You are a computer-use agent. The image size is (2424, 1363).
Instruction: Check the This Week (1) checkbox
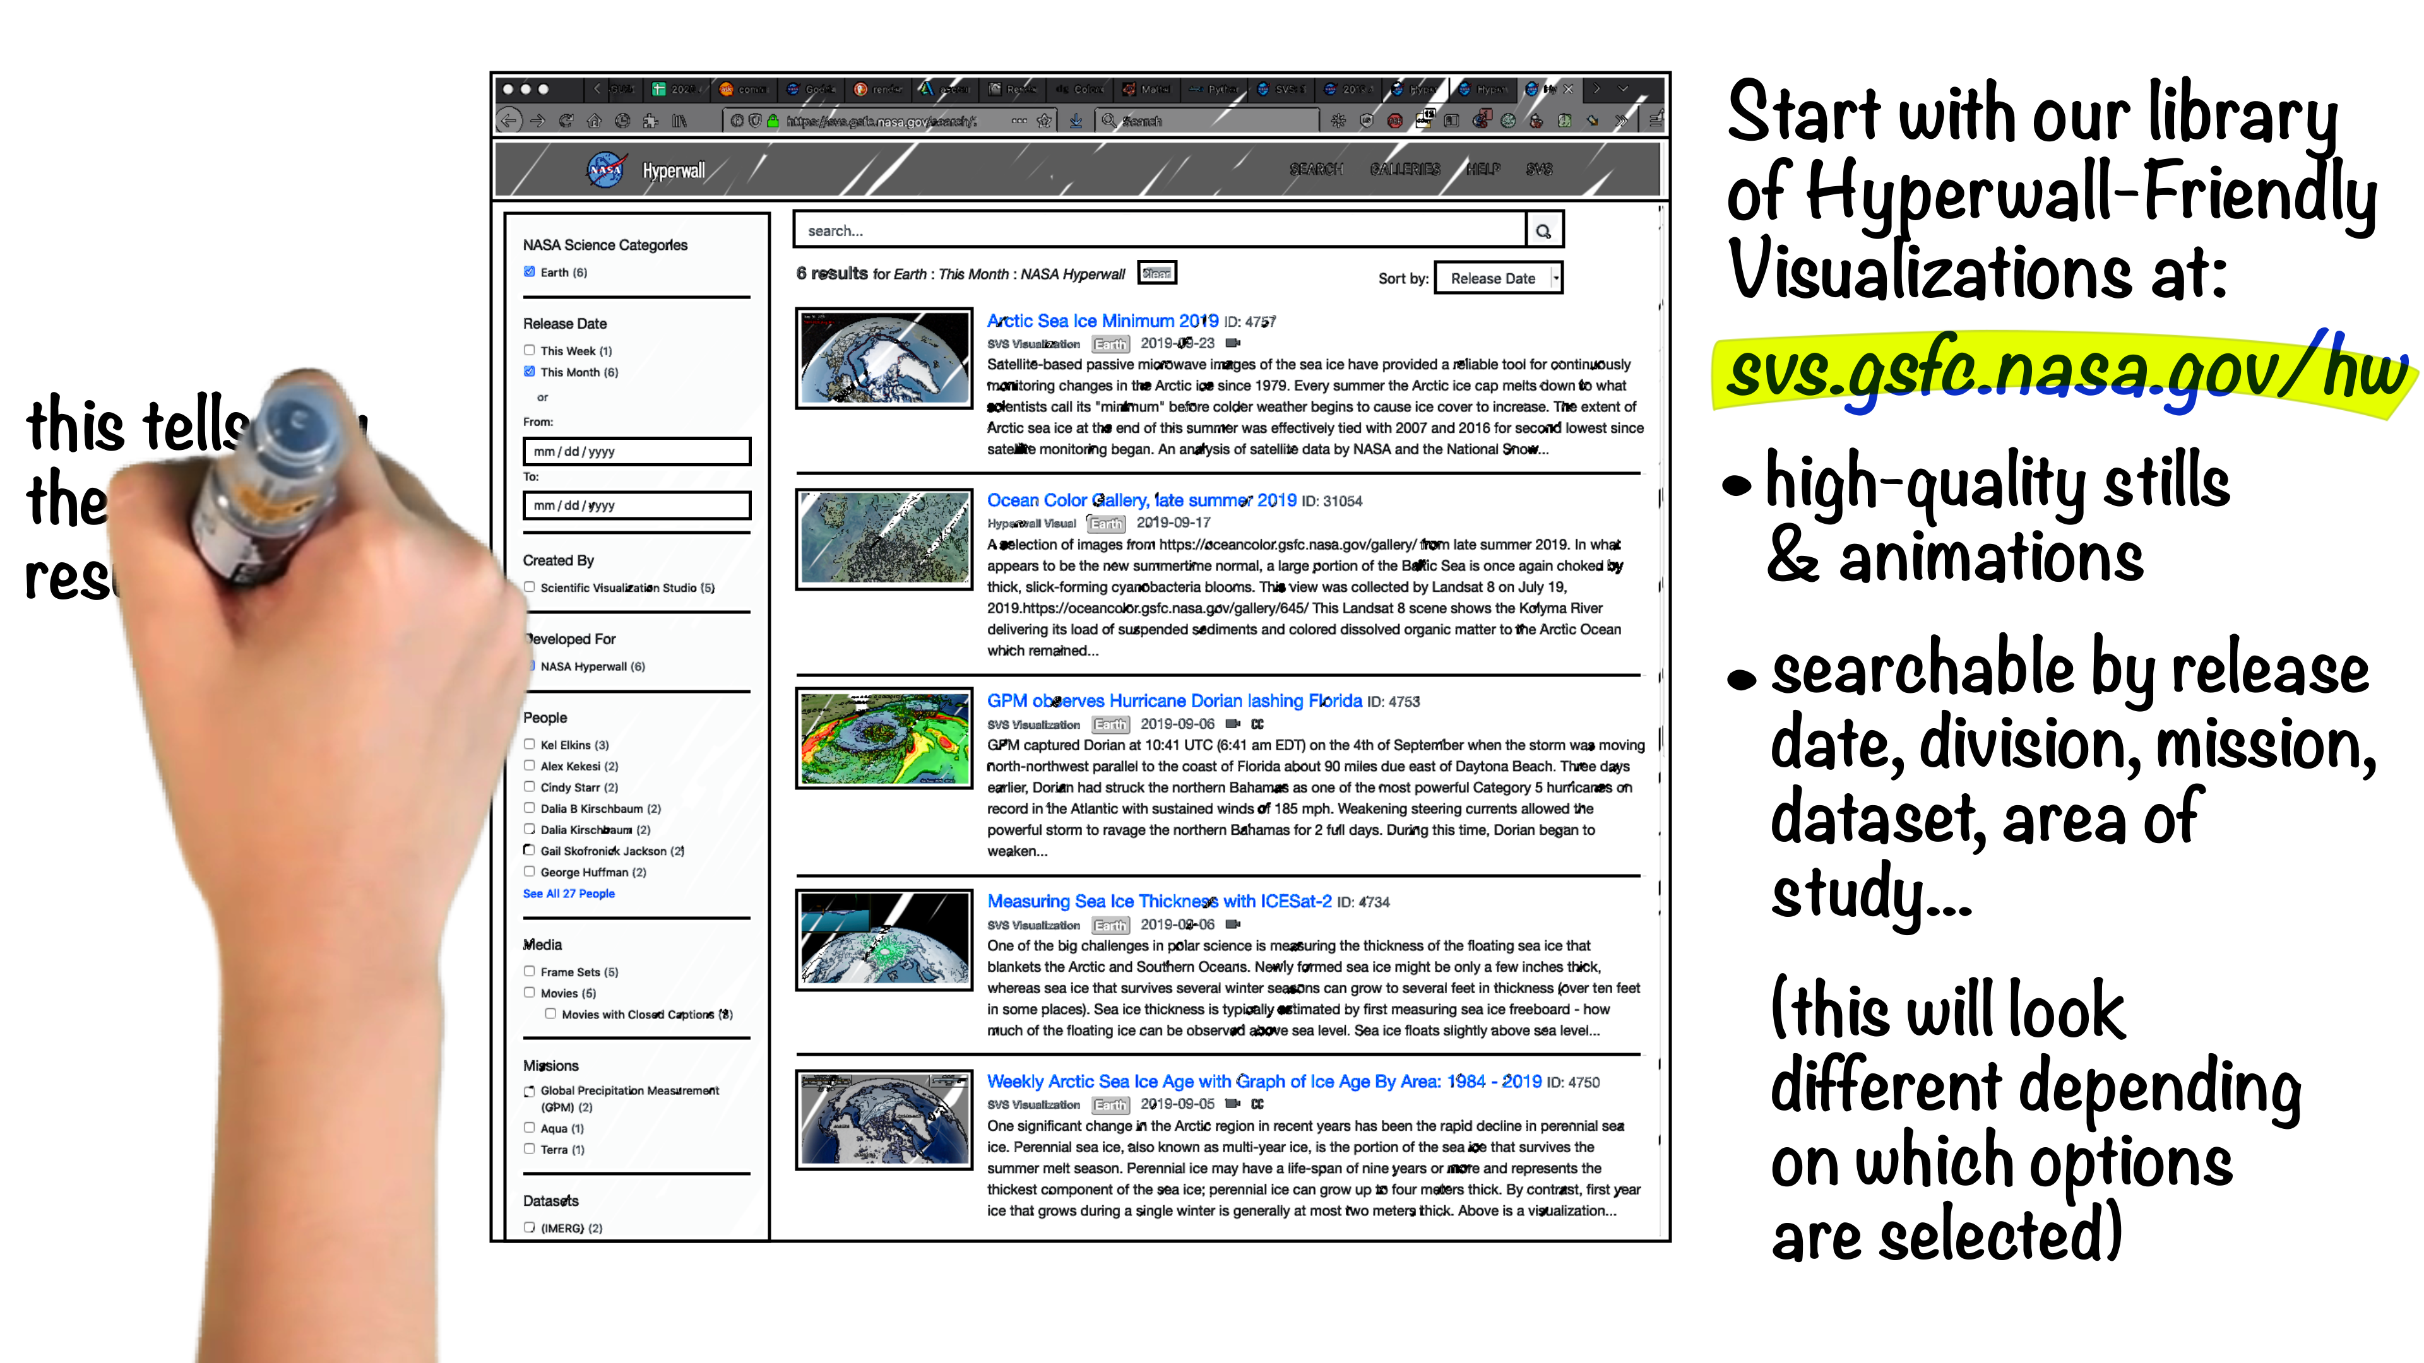[x=529, y=350]
